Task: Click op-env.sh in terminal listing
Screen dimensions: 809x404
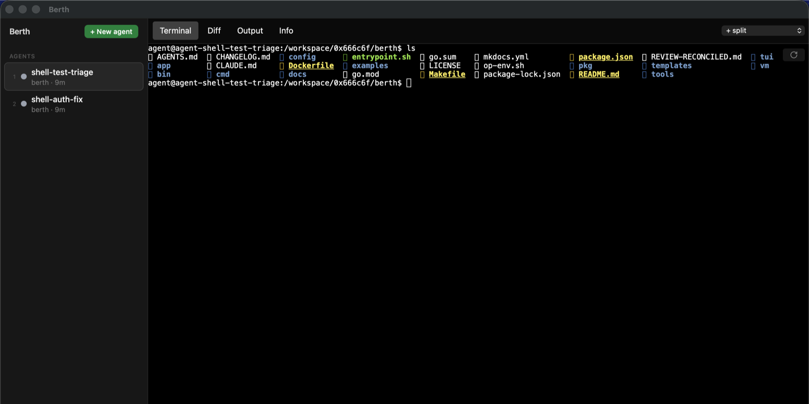Action: 504,66
